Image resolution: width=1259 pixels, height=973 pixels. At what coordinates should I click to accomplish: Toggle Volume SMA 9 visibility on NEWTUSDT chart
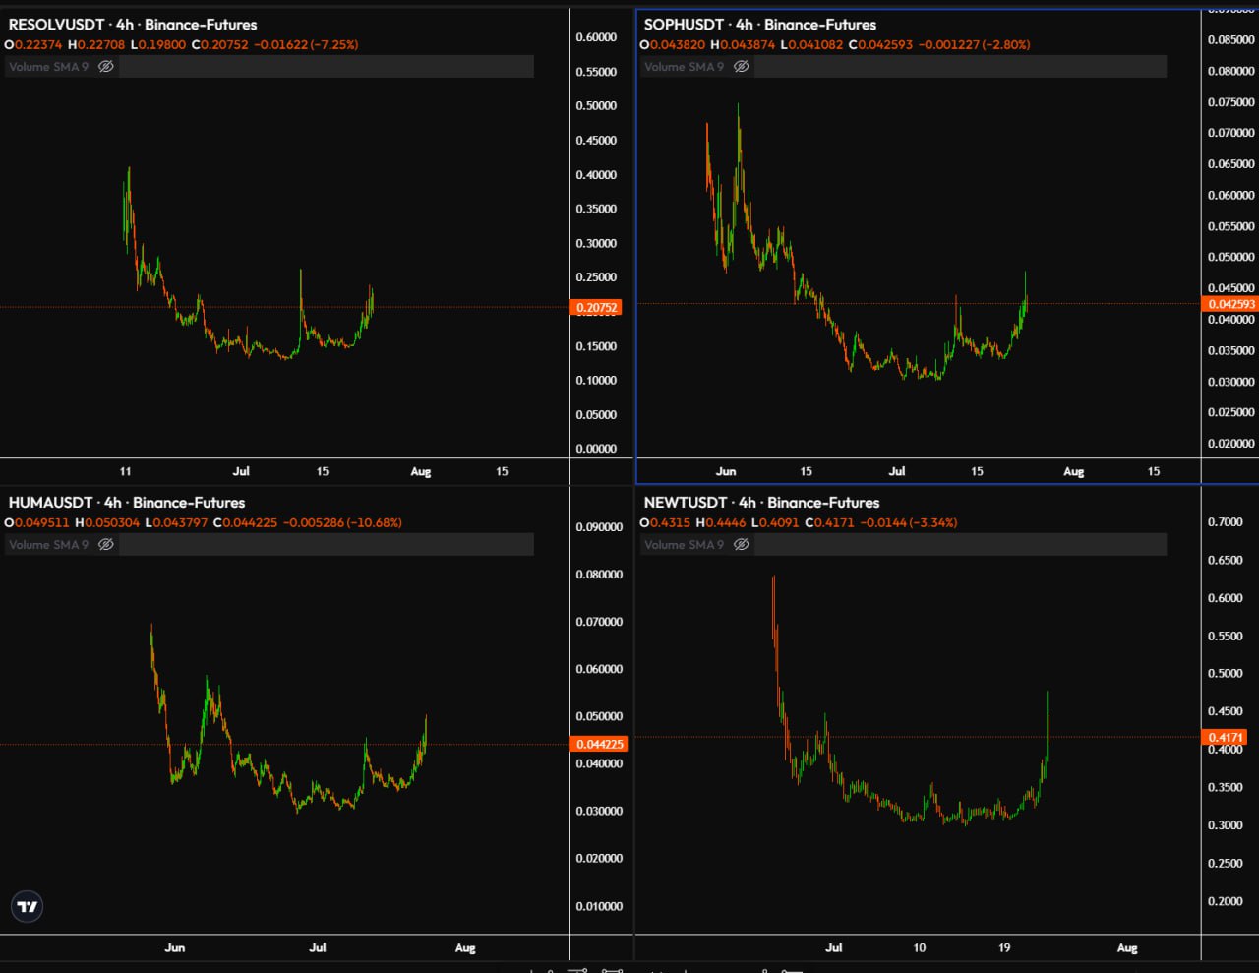[x=742, y=545]
